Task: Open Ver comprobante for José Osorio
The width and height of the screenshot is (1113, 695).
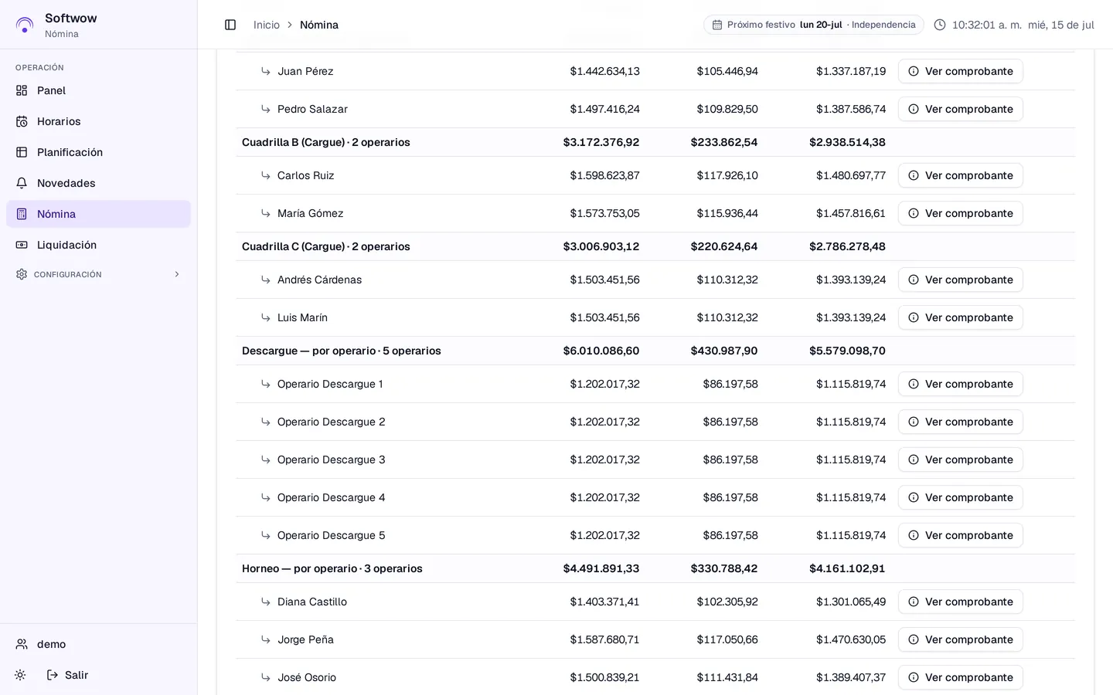Action: click(x=961, y=677)
